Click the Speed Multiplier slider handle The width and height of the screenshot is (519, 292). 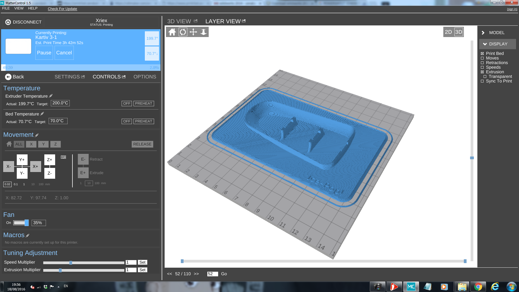(71, 263)
